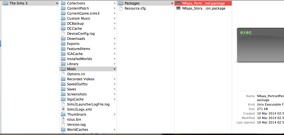Expand arrow next to Downloads

(x=115, y=38)
